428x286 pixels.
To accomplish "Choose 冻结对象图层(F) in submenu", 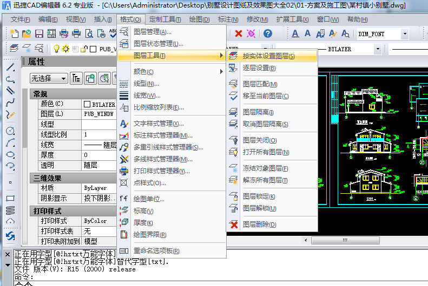I will point(272,169).
